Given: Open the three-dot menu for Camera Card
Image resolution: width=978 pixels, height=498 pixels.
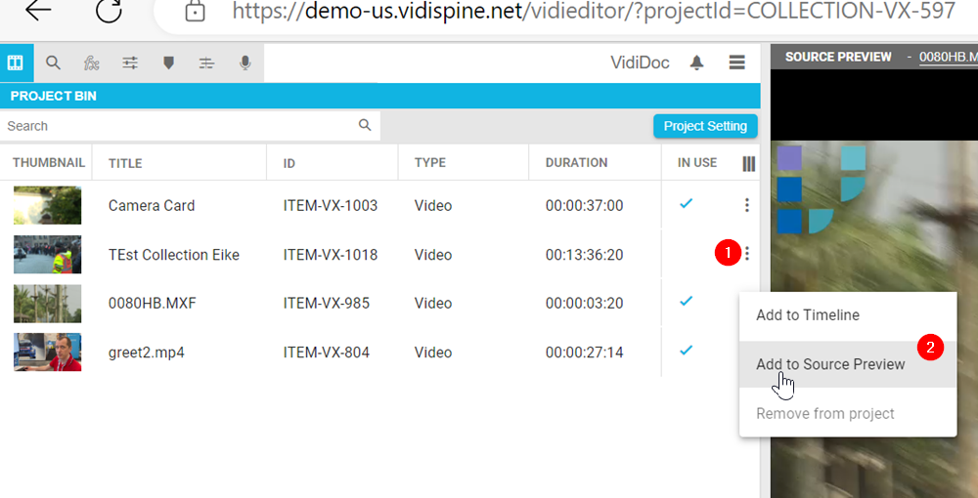Looking at the screenshot, I should (747, 205).
